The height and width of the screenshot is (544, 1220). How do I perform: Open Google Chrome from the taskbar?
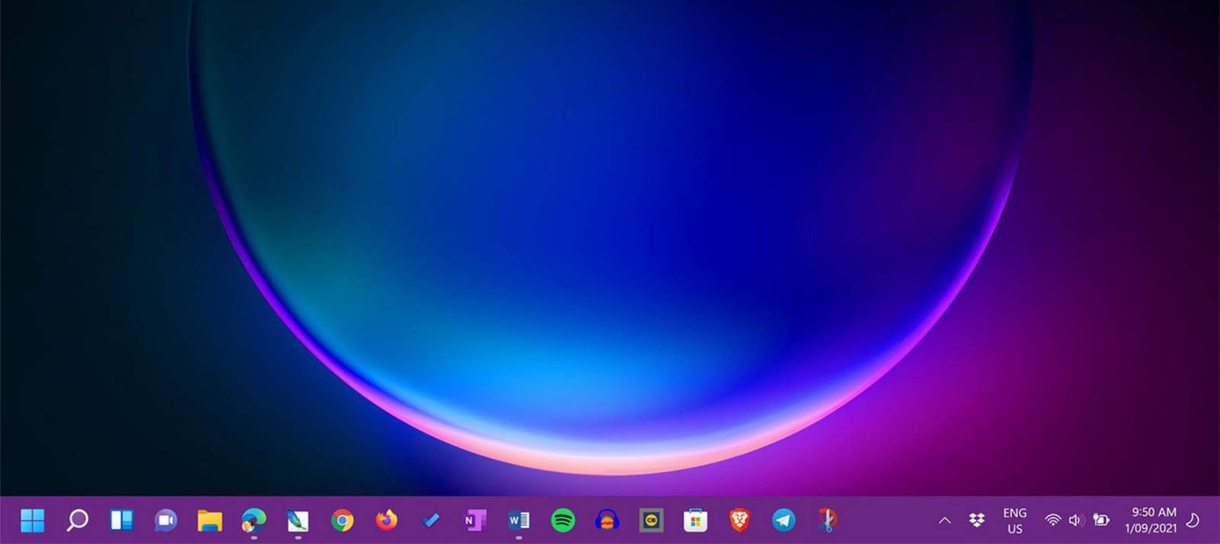click(342, 520)
